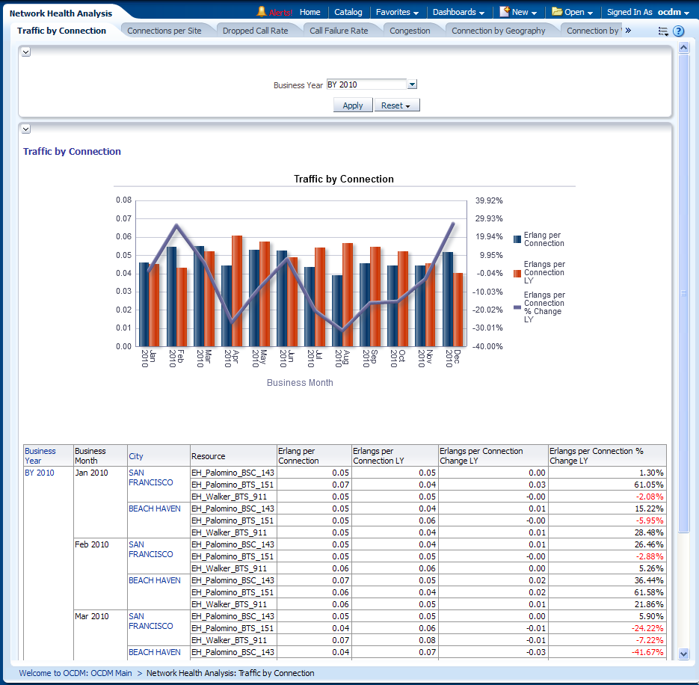Viewport: 699px width, 685px height.
Task: Click the scroll down arrow of page scrollbar
Action: [x=683, y=654]
